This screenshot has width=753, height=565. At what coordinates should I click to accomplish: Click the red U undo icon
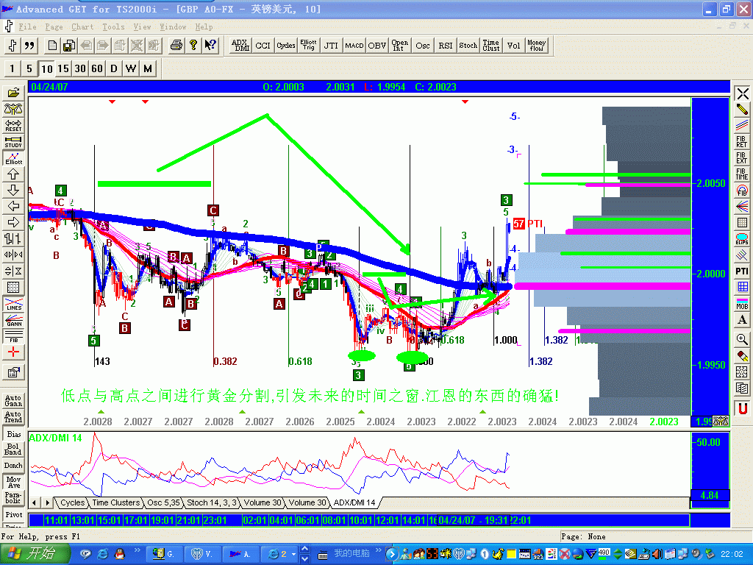(x=742, y=408)
